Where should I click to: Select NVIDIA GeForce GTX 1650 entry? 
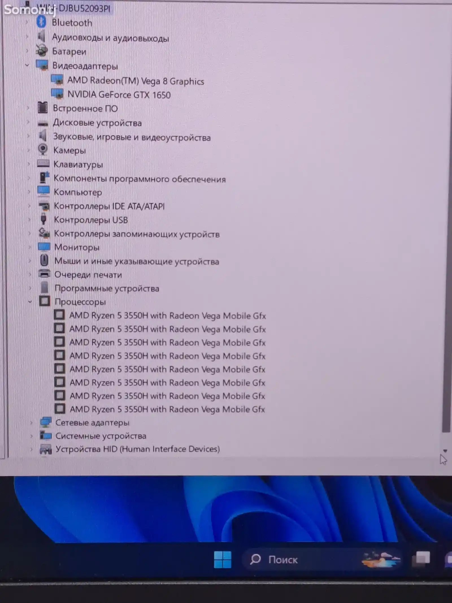[x=119, y=95]
